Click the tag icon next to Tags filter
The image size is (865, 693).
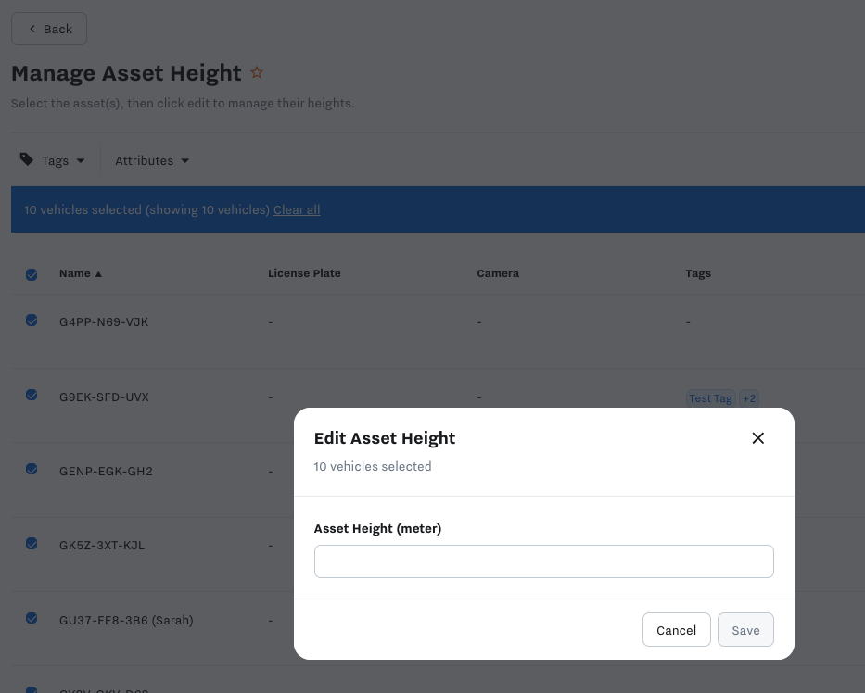tap(26, 158)
